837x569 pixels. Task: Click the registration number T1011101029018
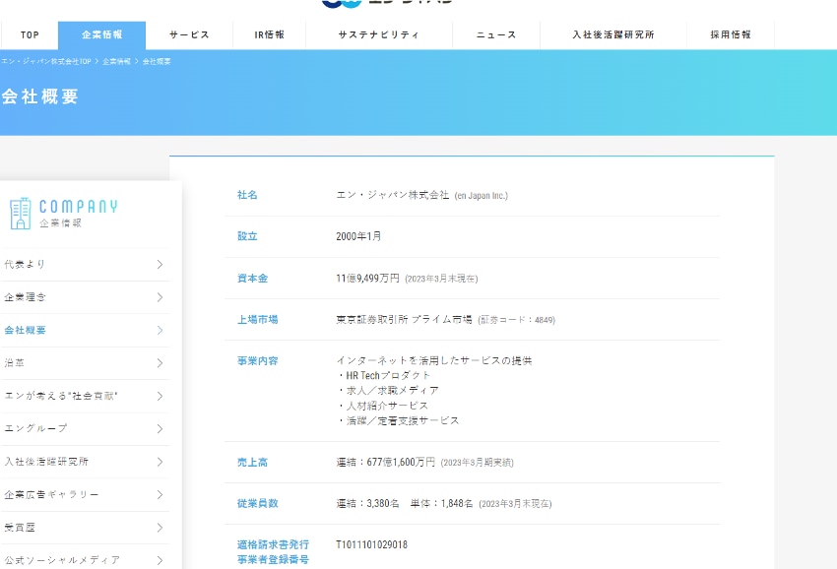tap(371, 545)
